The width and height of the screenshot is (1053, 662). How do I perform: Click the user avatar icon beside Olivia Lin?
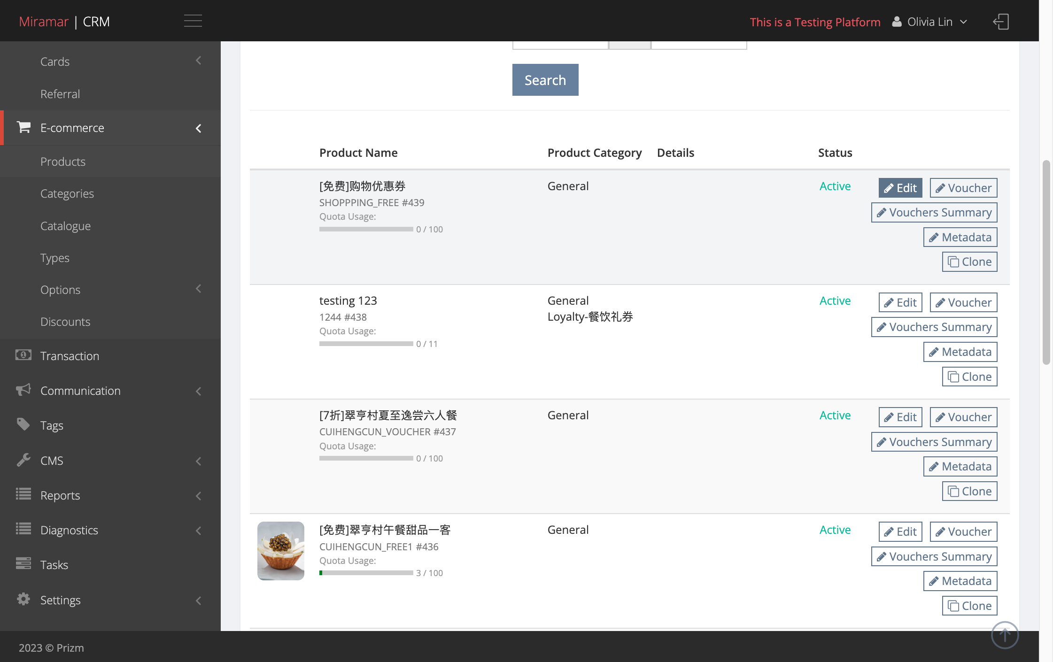click(x=897, y=22)
